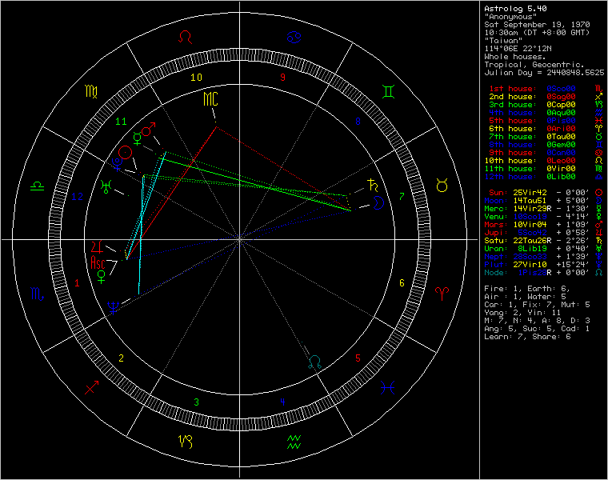Click the Aquarius waves on the outer ring
Image resolution: width=608 pixels, height=480 pixels.
pyautogui.click(x=294, y=442)
